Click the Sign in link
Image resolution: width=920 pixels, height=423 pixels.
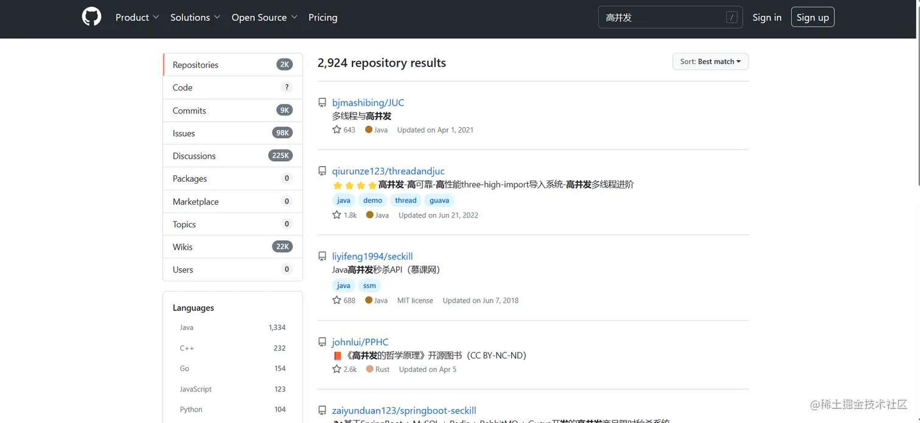767,18
